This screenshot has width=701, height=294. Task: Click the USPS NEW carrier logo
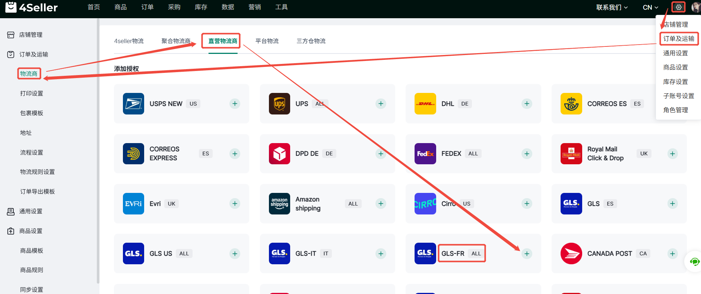point(133,104)
